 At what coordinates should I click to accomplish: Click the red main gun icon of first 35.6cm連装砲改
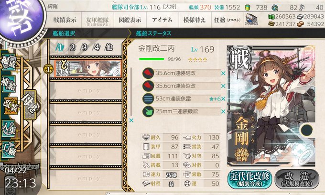(x=148, y=73)
